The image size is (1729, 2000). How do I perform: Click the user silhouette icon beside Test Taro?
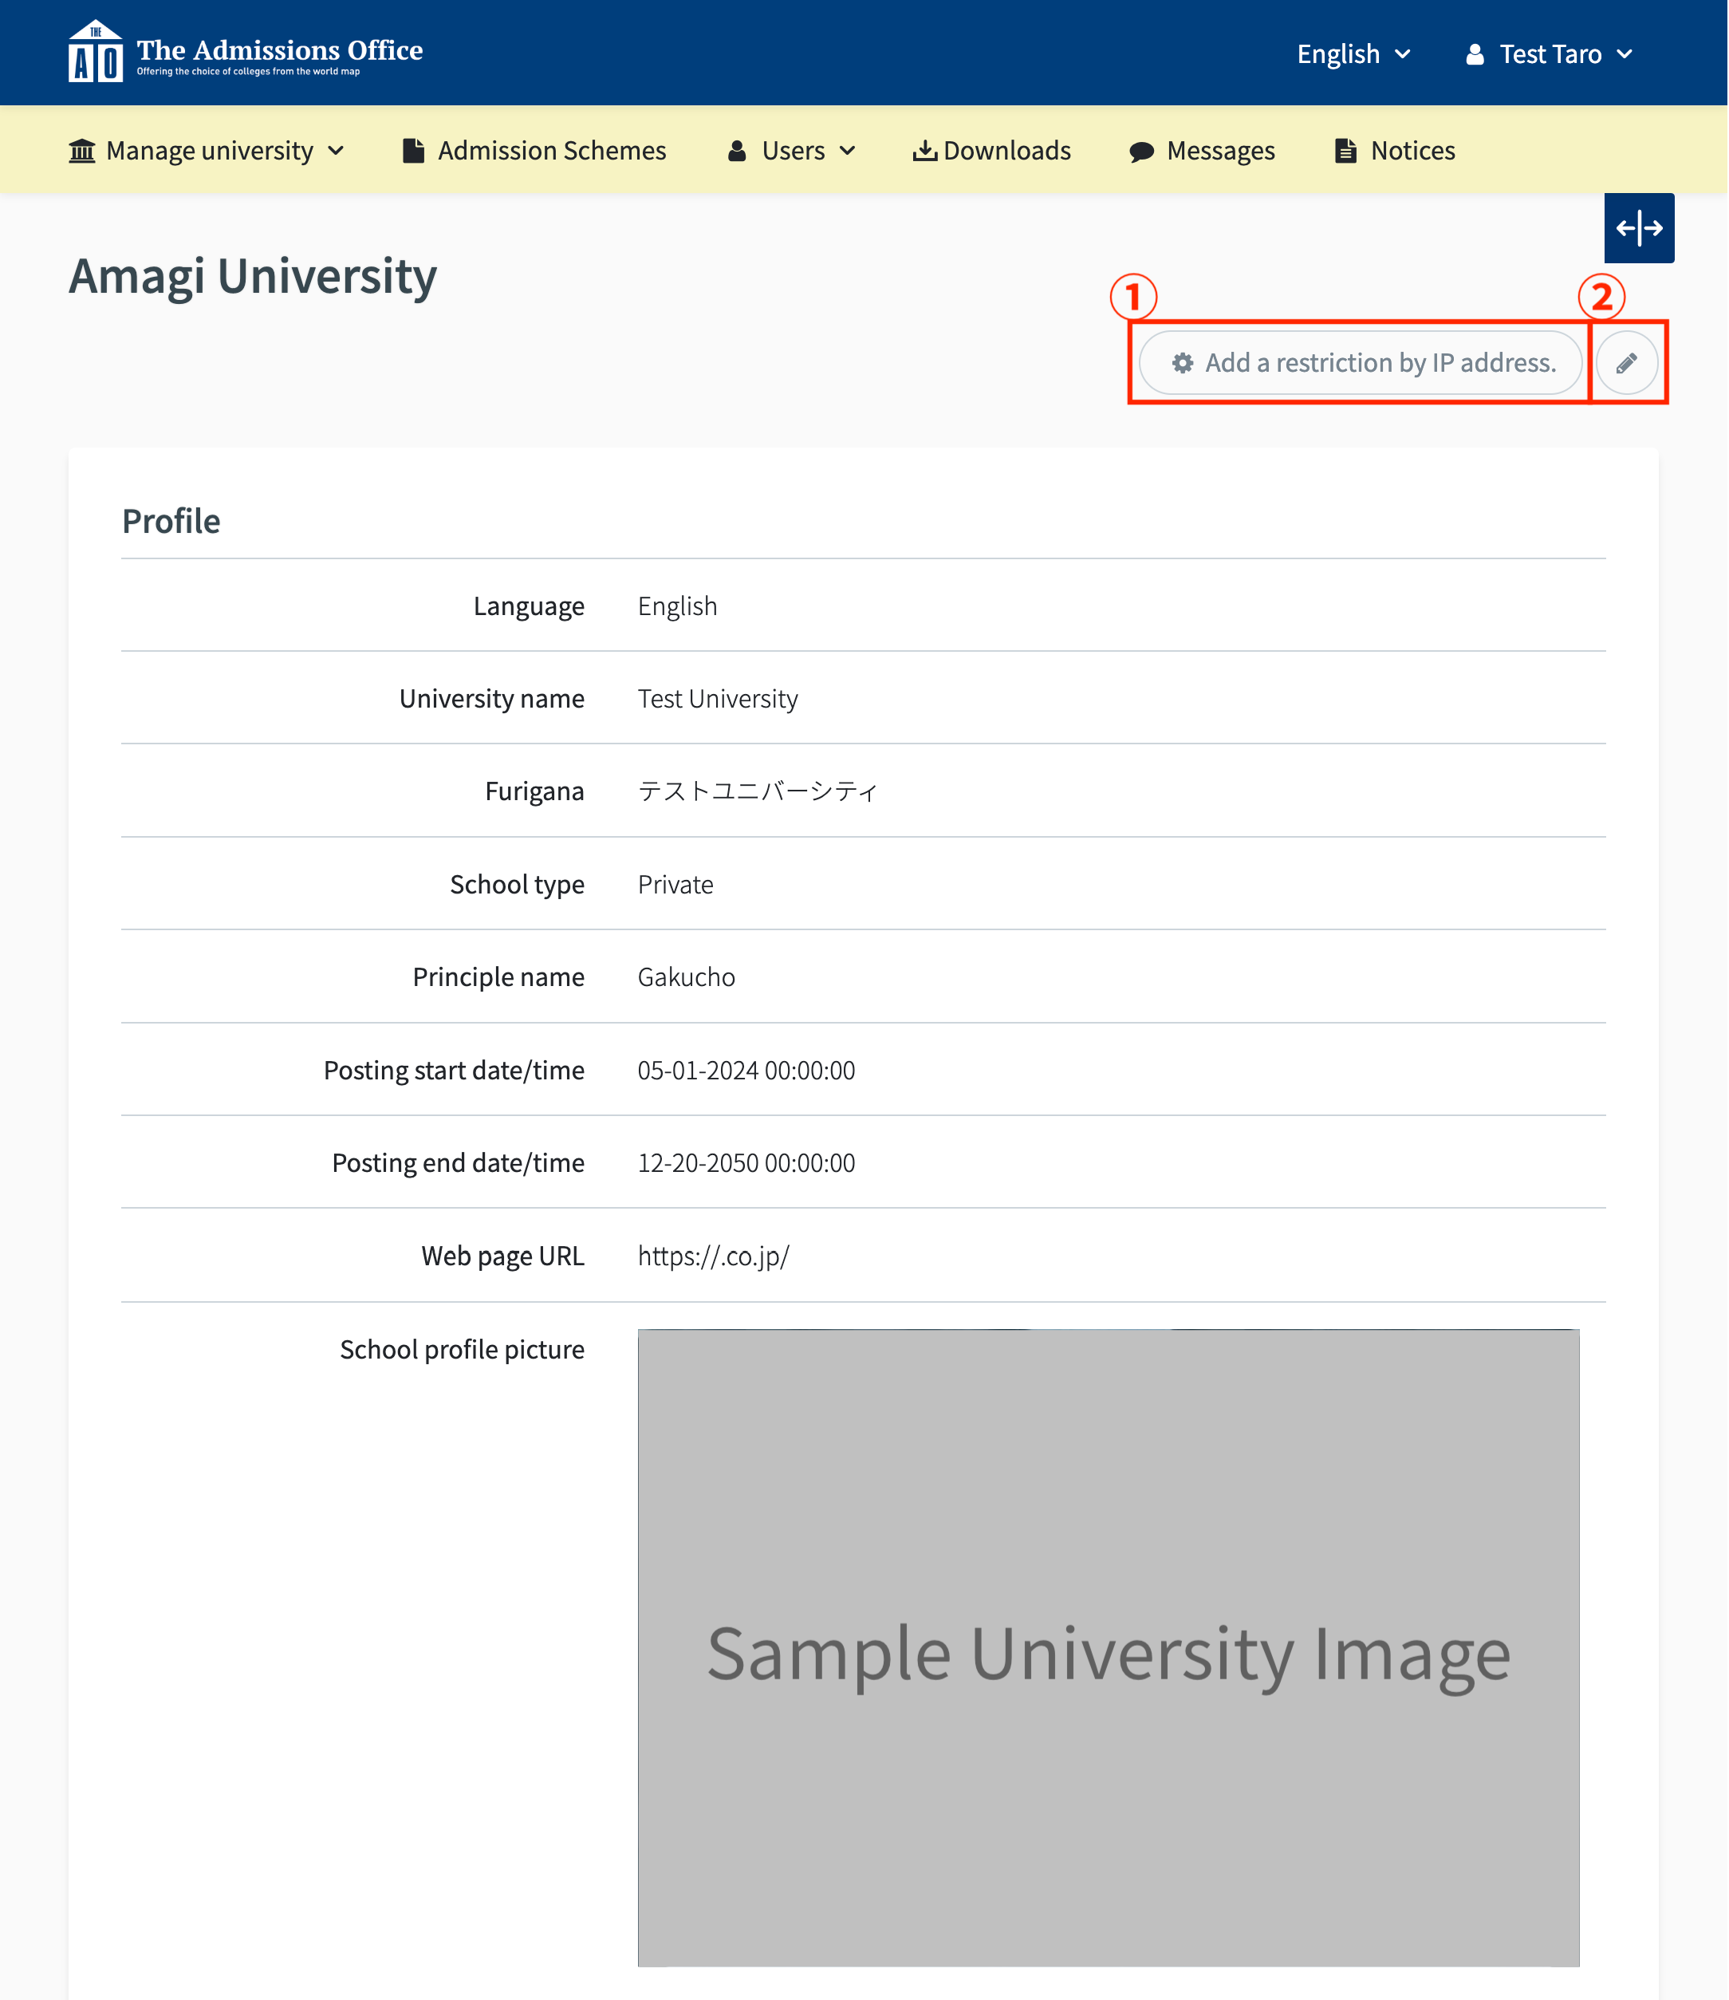(1475, 54)
